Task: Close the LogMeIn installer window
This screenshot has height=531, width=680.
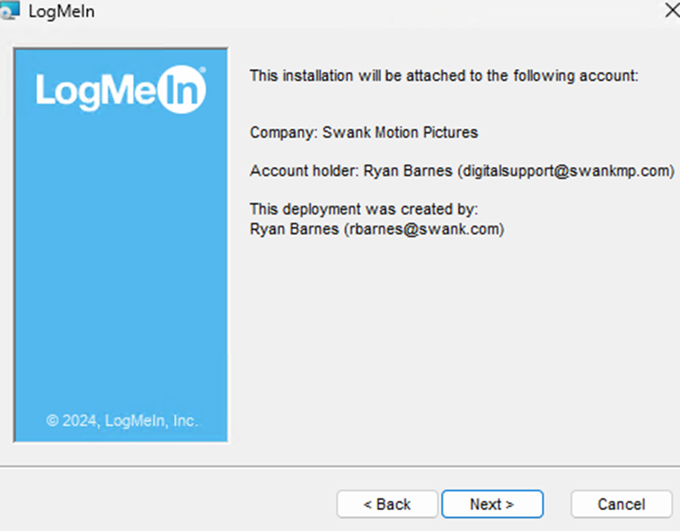Action: 672,12
